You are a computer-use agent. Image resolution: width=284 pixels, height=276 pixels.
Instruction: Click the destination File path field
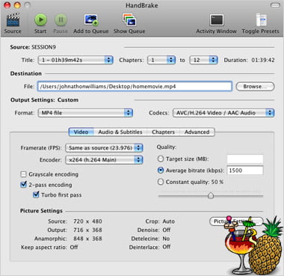tap(135, 87)
